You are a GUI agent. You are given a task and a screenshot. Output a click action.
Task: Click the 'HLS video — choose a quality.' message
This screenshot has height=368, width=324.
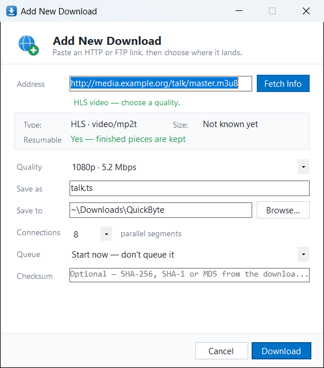(126, 102)
